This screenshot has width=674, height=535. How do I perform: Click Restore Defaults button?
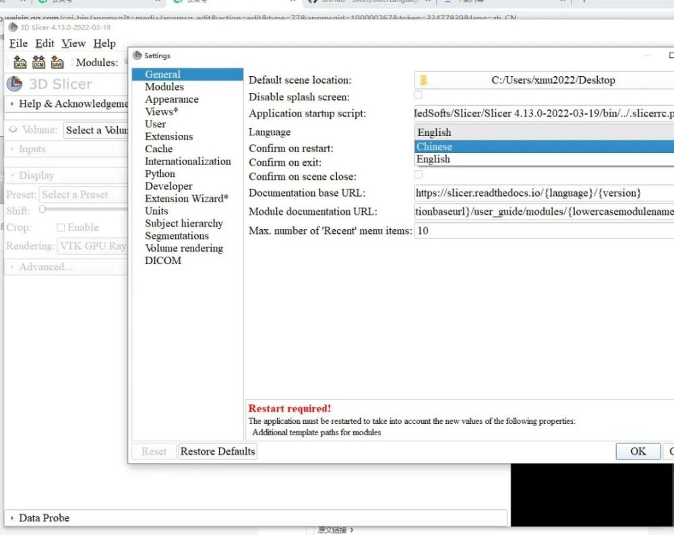[x=218, y=451]
